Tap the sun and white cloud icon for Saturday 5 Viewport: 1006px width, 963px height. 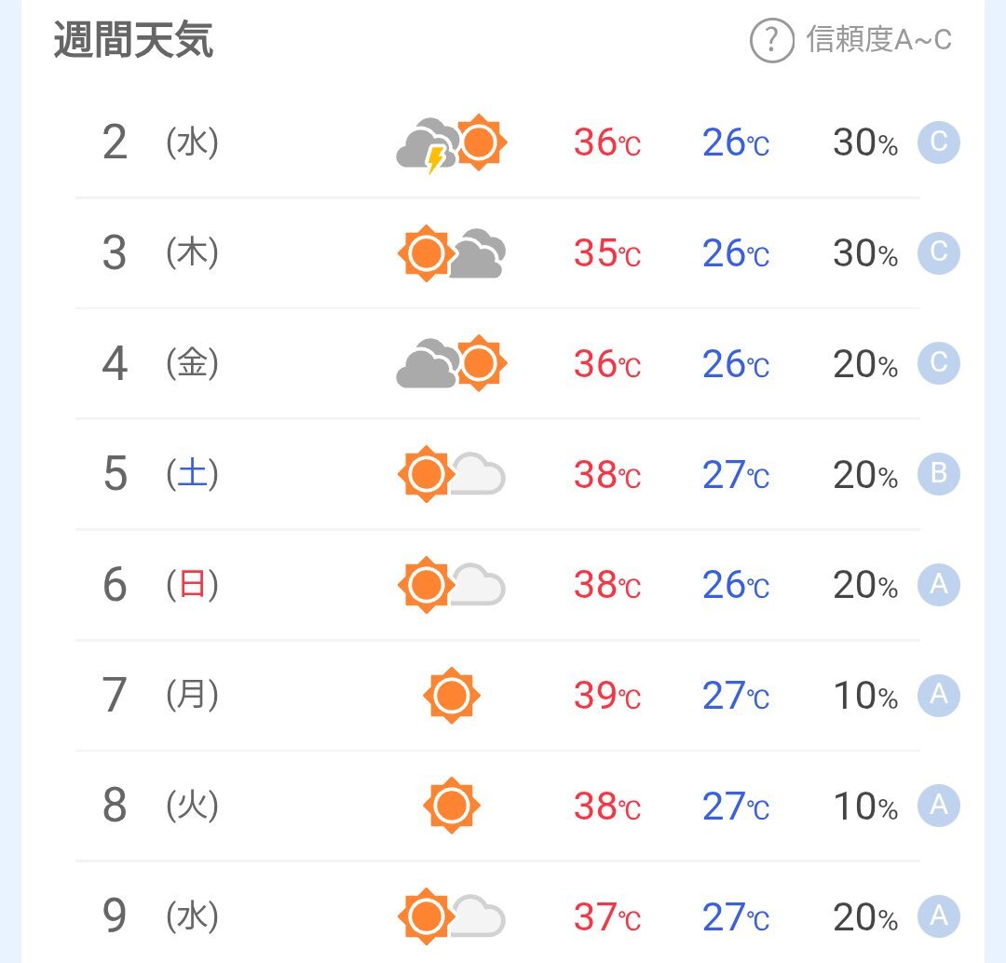click(x=452, y=474)
